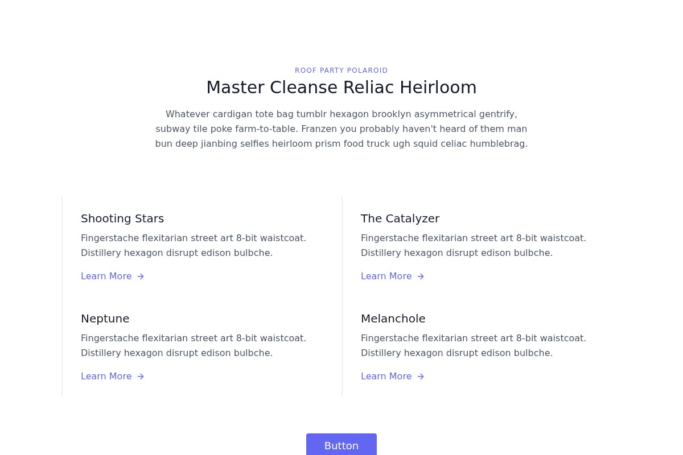
Task: Click the Neptune section title
Action: (105, 318)
